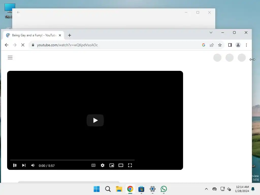The image size is (260, 195).
Task: Open WhatsApp from taskbar
Action: click(164, 189)
